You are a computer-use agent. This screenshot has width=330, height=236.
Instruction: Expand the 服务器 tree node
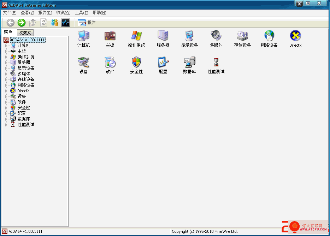click(6, 63)
